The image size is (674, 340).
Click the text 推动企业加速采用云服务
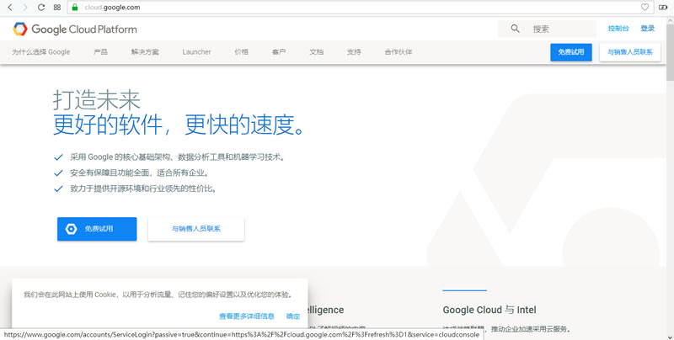tap(531, 329)
